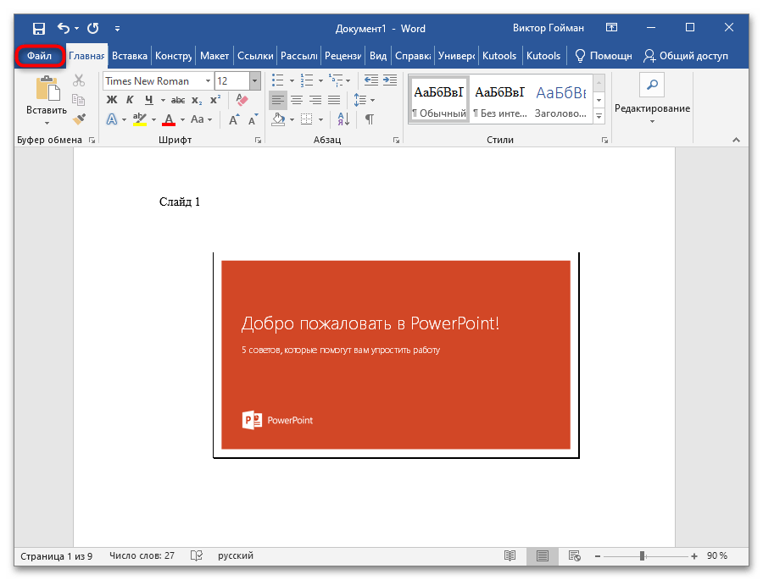This screenshot has width=763, height=580.
Task: Show paragraph marks with pilcrow icon
Action: [369, 119]
